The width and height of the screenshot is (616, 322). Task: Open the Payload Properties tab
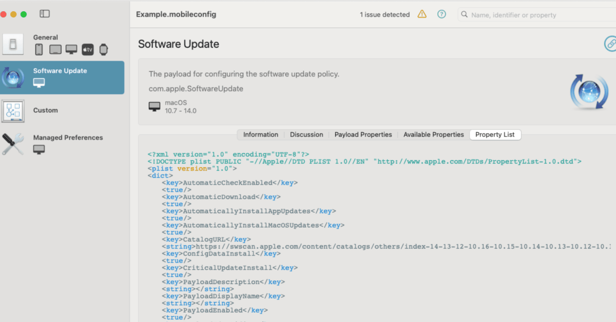(363, 135)
